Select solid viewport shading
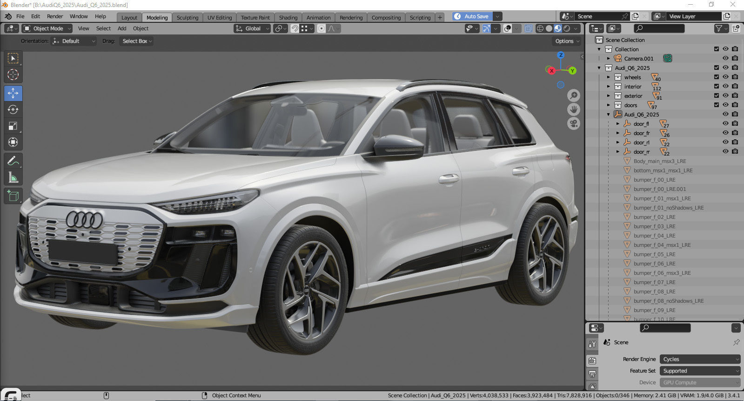The width and height of the screenshot is (744, 401). pyautogui.click(x=549, y=28)
